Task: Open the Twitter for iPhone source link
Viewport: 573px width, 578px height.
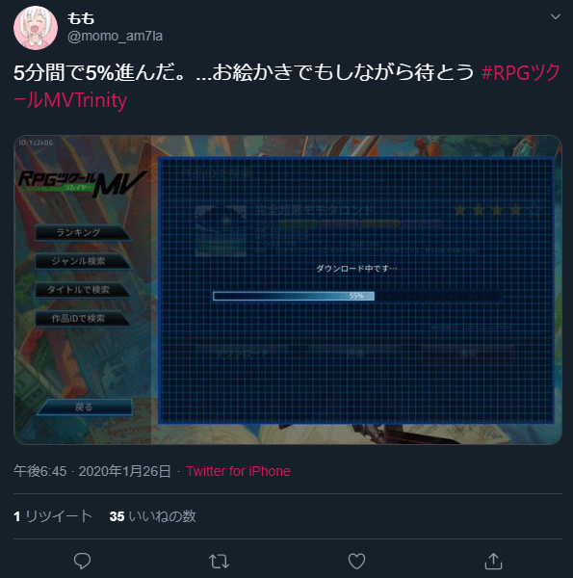Action: [x=238, y=471]
